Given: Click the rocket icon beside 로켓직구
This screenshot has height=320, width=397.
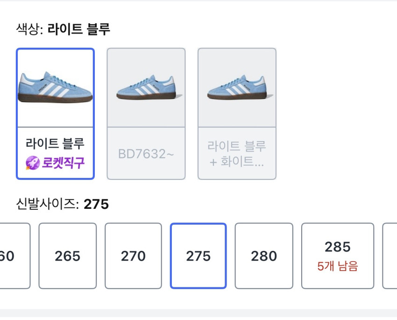Looking at the screenshot, I should pos(32,163).
